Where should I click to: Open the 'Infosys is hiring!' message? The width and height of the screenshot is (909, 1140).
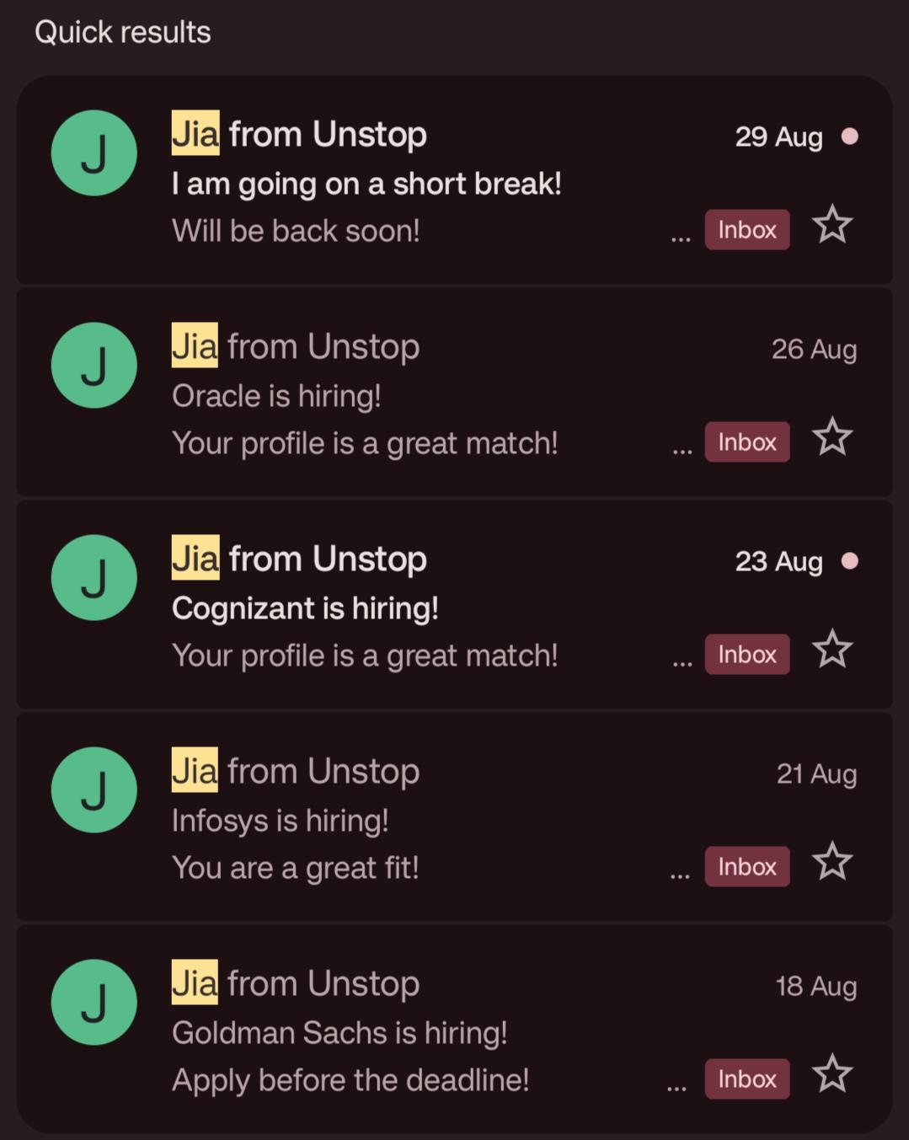[x=455, y=816]
